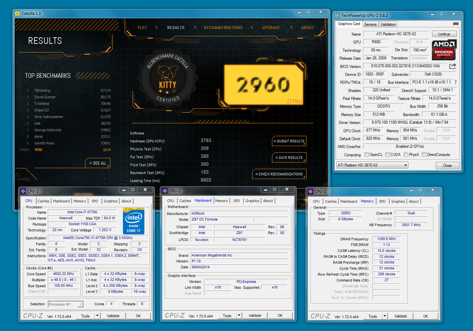Click the GPU Clock 877 MHz field
473x331 pixels.
tap(373, 130)
